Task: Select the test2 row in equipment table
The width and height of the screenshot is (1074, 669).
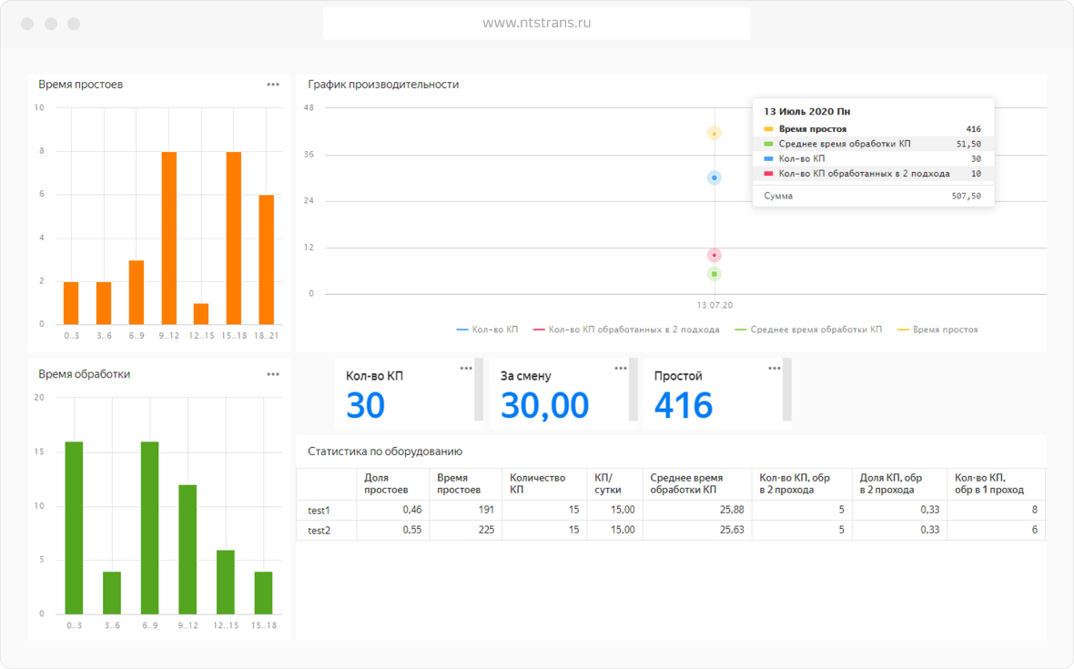Action: point(319,530)
